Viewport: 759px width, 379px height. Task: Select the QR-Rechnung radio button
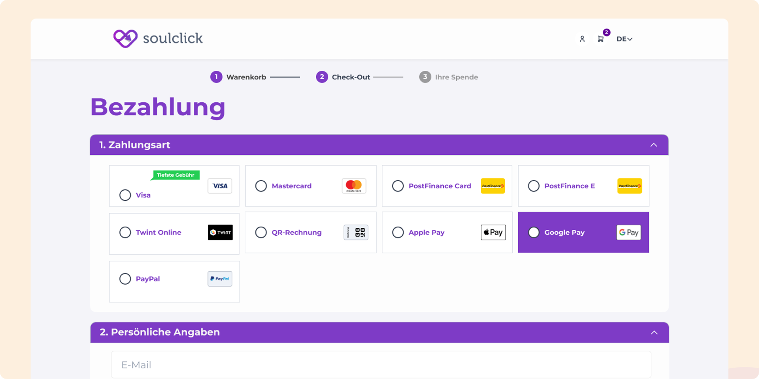click(x=261, y=232)
